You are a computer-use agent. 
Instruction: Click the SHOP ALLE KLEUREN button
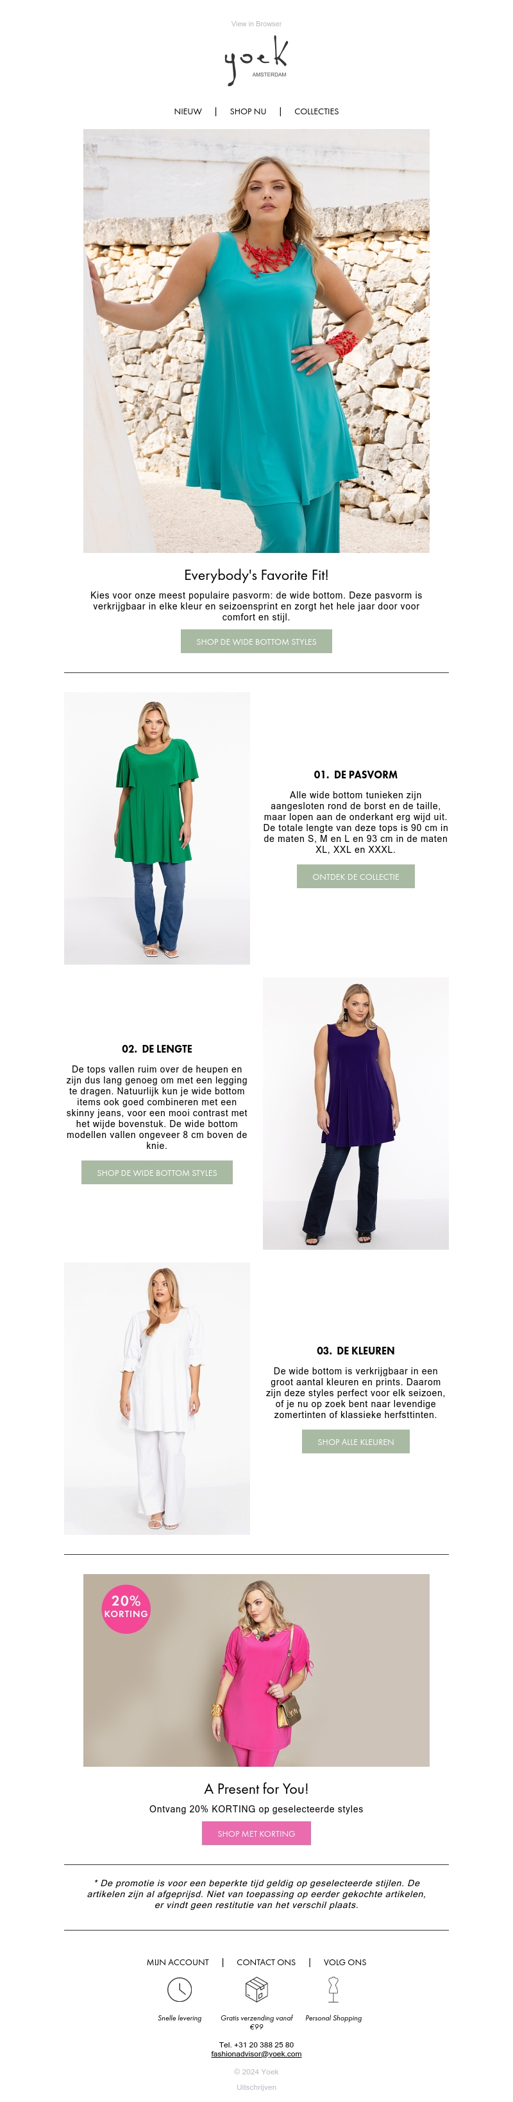pos(356,1442)
